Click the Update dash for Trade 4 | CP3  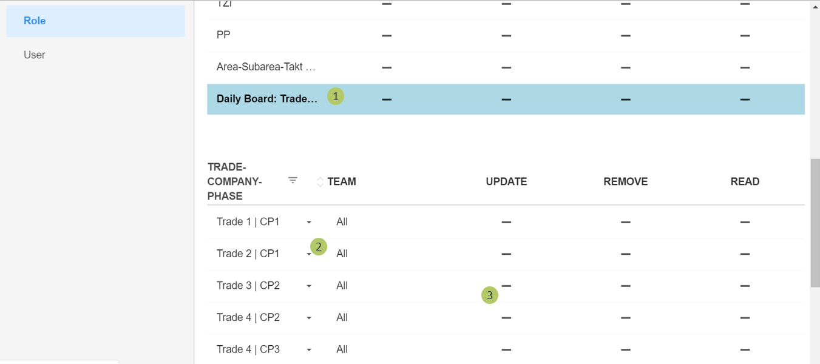506,349
